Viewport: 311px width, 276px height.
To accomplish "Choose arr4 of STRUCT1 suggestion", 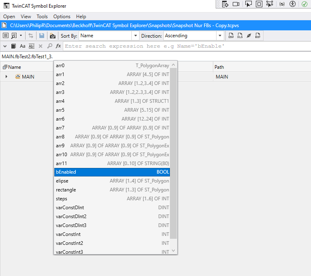I will pyautogui.click(x=112, y=101).
